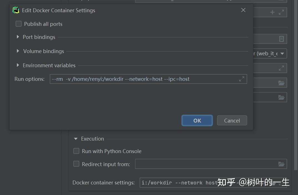
Task: Click the PyCharm icon in dialog title
Action: (x=16, y=10)
